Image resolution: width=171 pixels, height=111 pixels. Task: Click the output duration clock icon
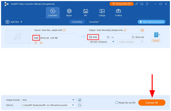(x=133, y=37)
